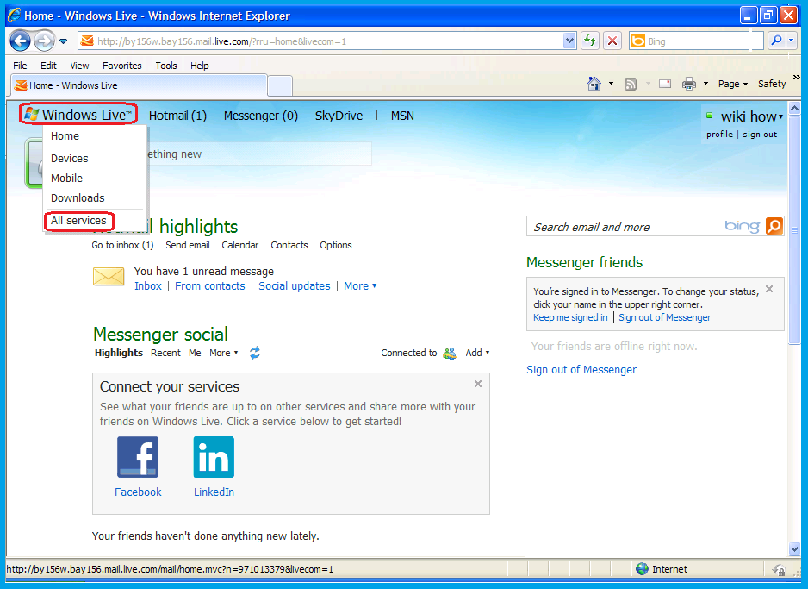Viewport: 808px width, 589px height.
Task: Open Hotmail (1) link
Action: pos(177,116)
